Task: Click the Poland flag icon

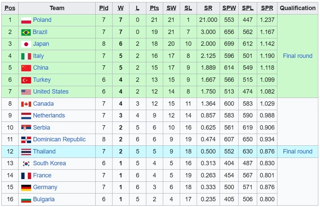Action: point(26,20)
